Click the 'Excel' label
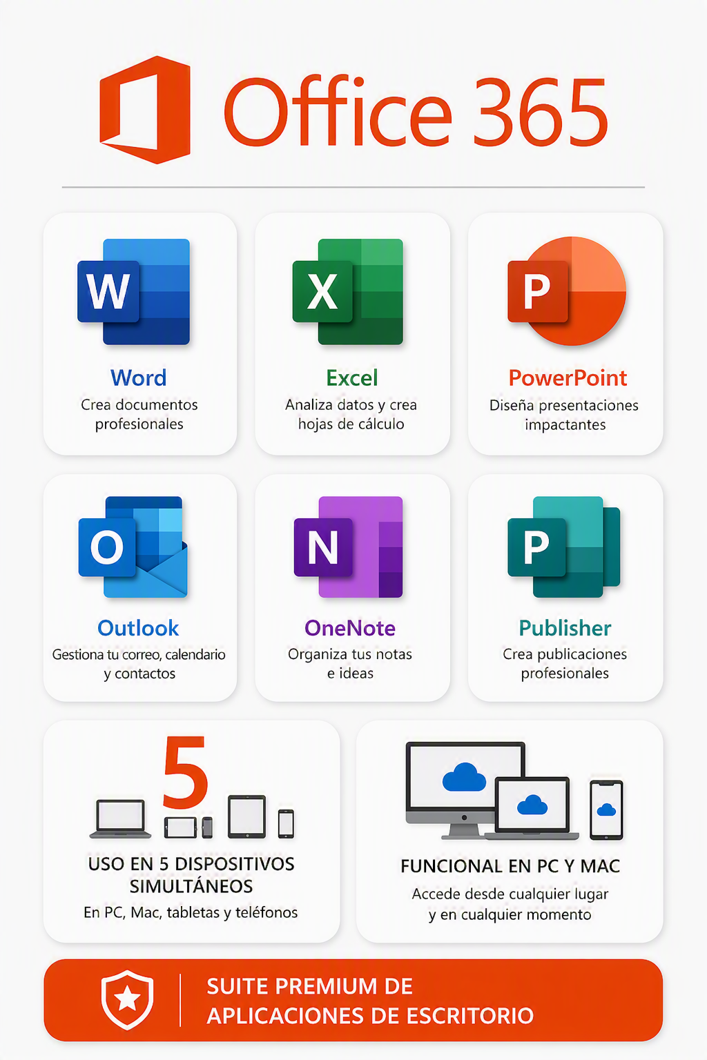 pyautogui.click(x=352, y=378)
